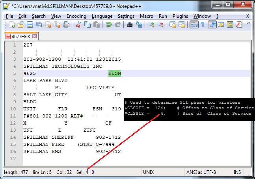Click 'LEC VISTA' on line 7
This screenshot has height=179, width=255.
tap(101, 88)
